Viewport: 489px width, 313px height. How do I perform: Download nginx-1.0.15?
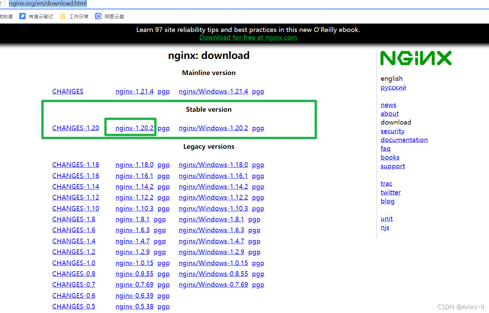(x=134, y=263)
